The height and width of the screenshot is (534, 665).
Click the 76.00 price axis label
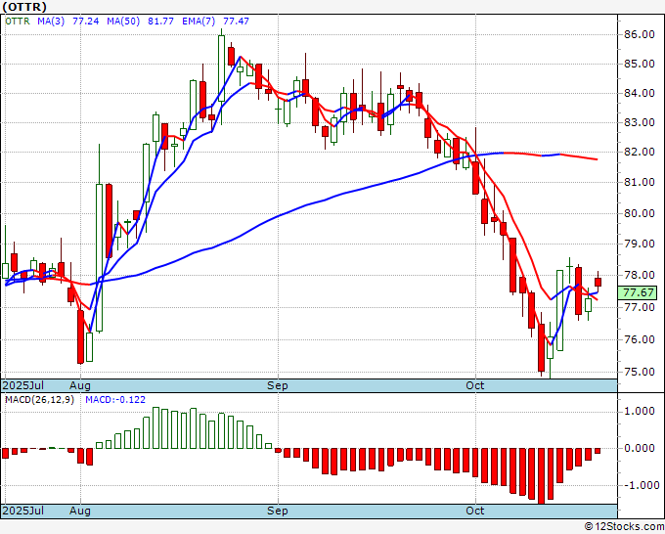pyautogui.click(x=640, y=339)
